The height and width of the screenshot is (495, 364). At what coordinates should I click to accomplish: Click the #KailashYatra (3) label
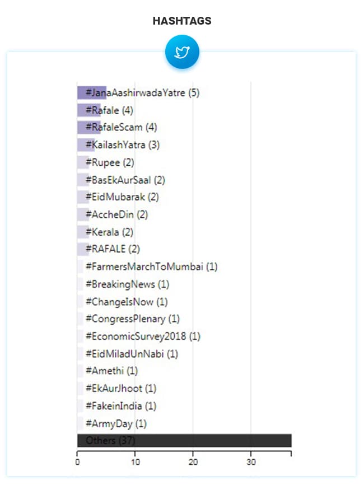[123, 145]
